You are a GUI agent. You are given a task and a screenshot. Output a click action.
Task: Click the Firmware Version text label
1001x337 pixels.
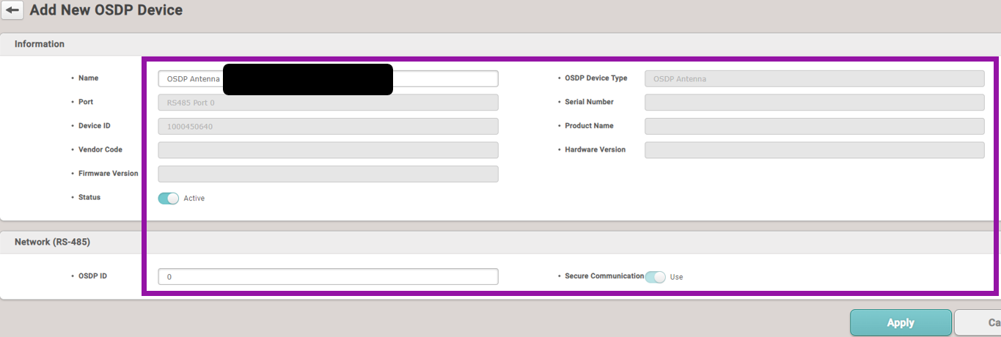click(109, 174)
